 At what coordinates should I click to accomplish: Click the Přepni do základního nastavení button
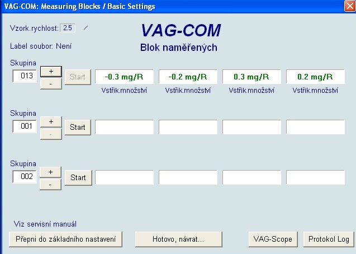coord(65,239)
